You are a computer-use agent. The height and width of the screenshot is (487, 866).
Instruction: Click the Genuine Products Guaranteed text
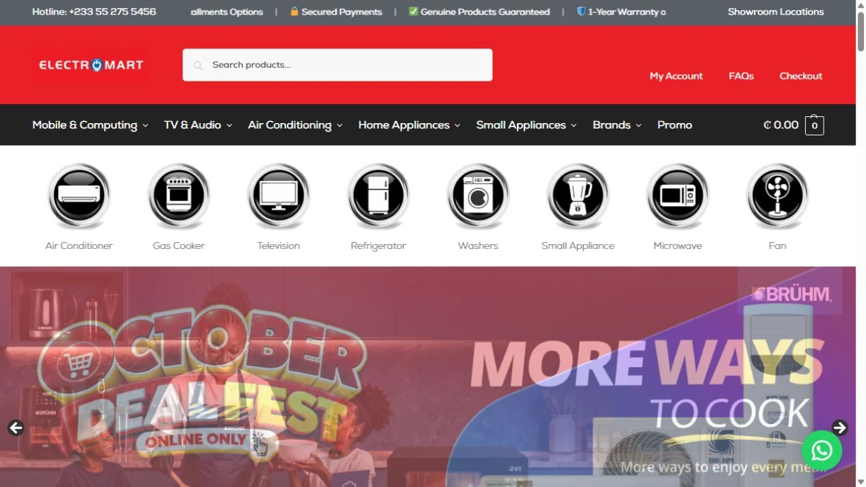[x=485, y=12]
